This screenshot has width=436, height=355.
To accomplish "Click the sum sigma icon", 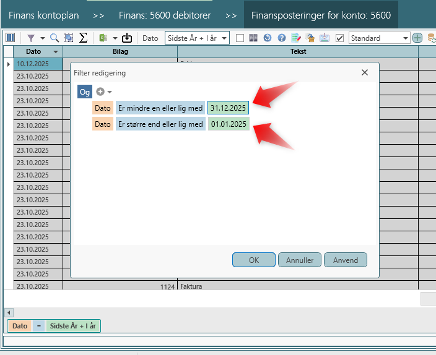I will (x=83, y=38).
